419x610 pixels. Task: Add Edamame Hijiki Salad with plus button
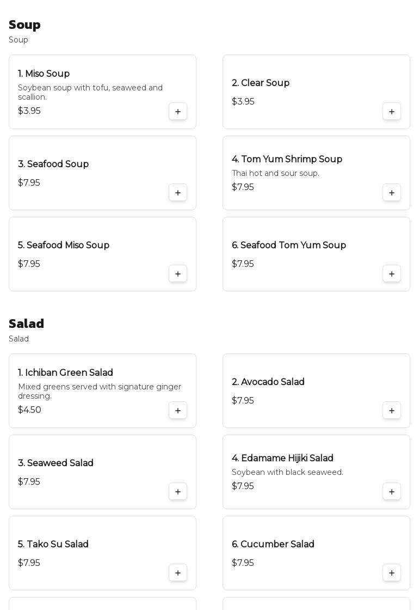(392, 492)
